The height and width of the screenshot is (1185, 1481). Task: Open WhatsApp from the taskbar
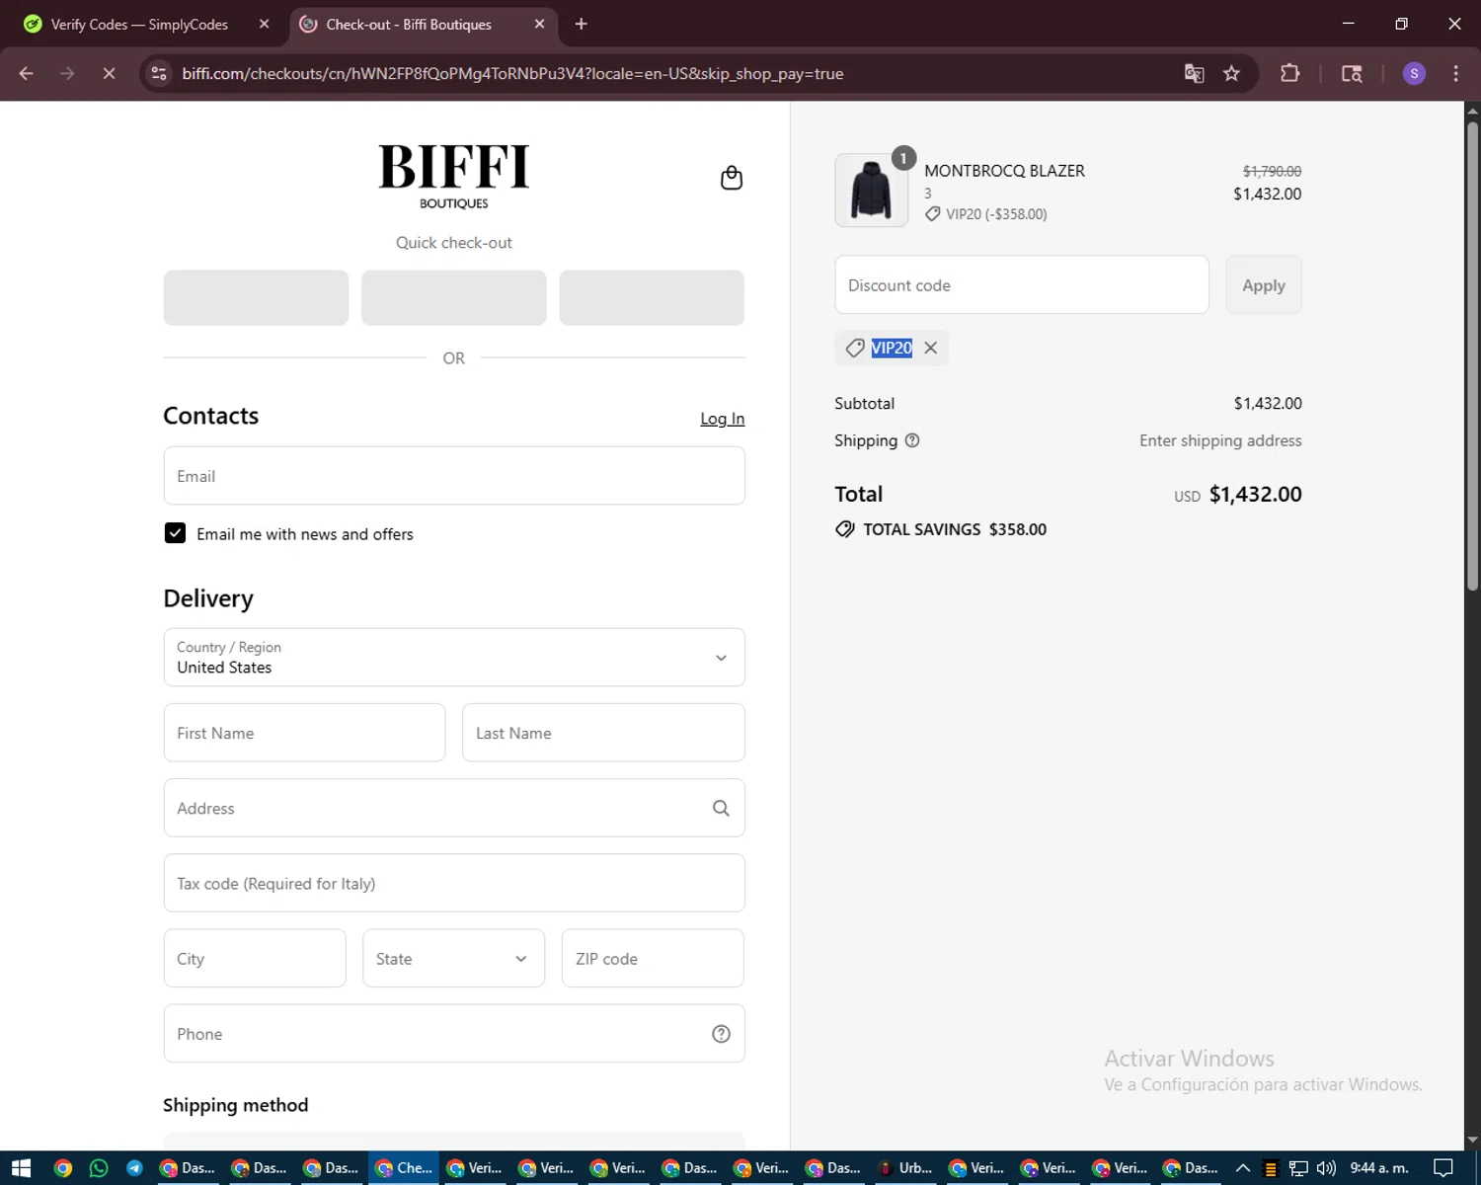pyautogui.click(x=99, y=1168)
